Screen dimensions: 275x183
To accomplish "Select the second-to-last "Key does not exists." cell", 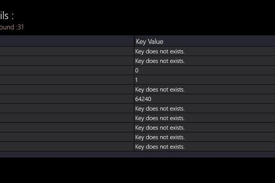I will pyautogui.click(x=204, y=137).
